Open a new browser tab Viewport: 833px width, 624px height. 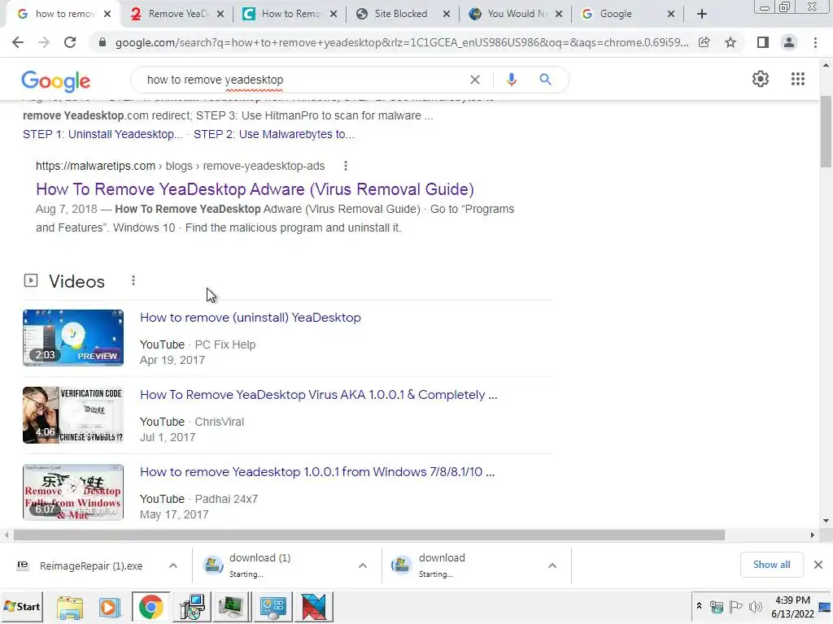pyautogui.click(x=702, y=14)
